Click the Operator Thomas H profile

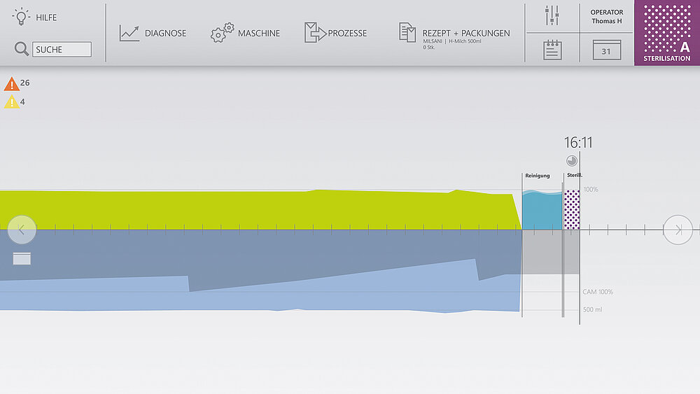(606, 17)
